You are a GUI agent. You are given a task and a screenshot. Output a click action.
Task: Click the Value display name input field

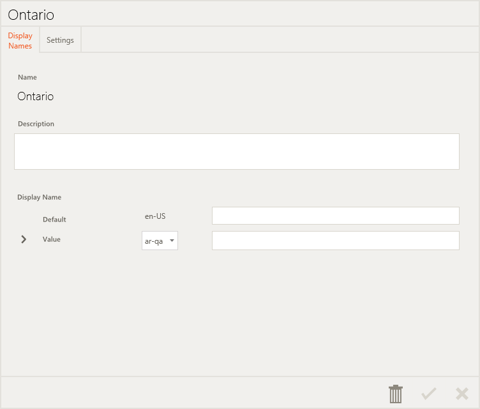tap(335, 241)
